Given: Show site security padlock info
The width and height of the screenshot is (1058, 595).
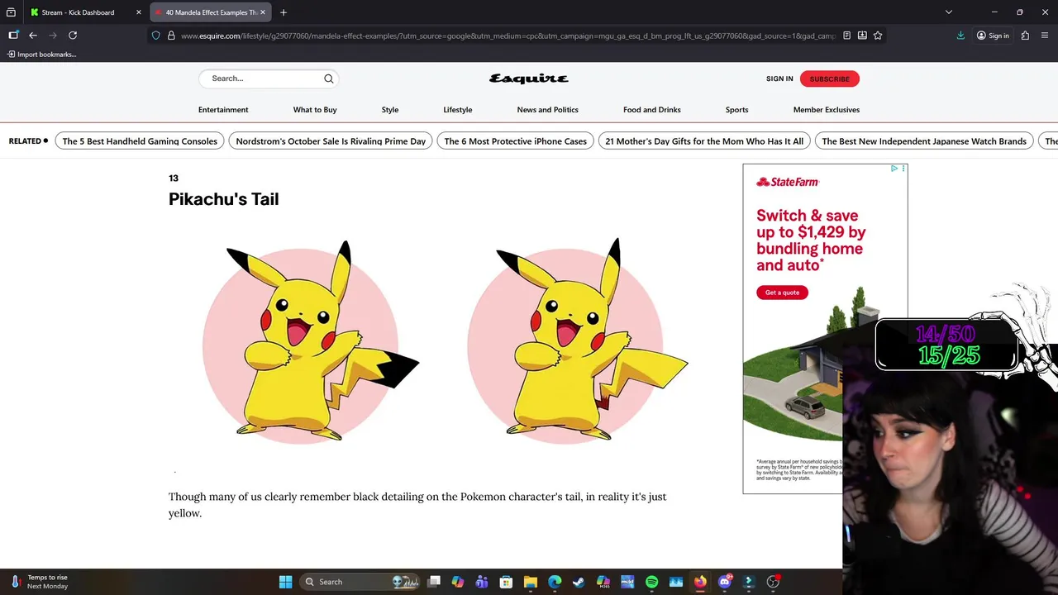Looking at the screenshot, I should [x=171, y=36].
